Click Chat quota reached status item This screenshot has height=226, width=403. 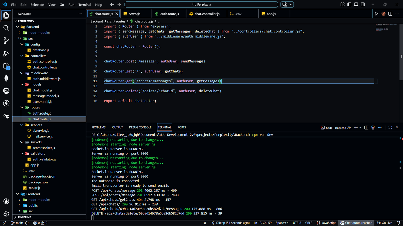coord(356,223)
